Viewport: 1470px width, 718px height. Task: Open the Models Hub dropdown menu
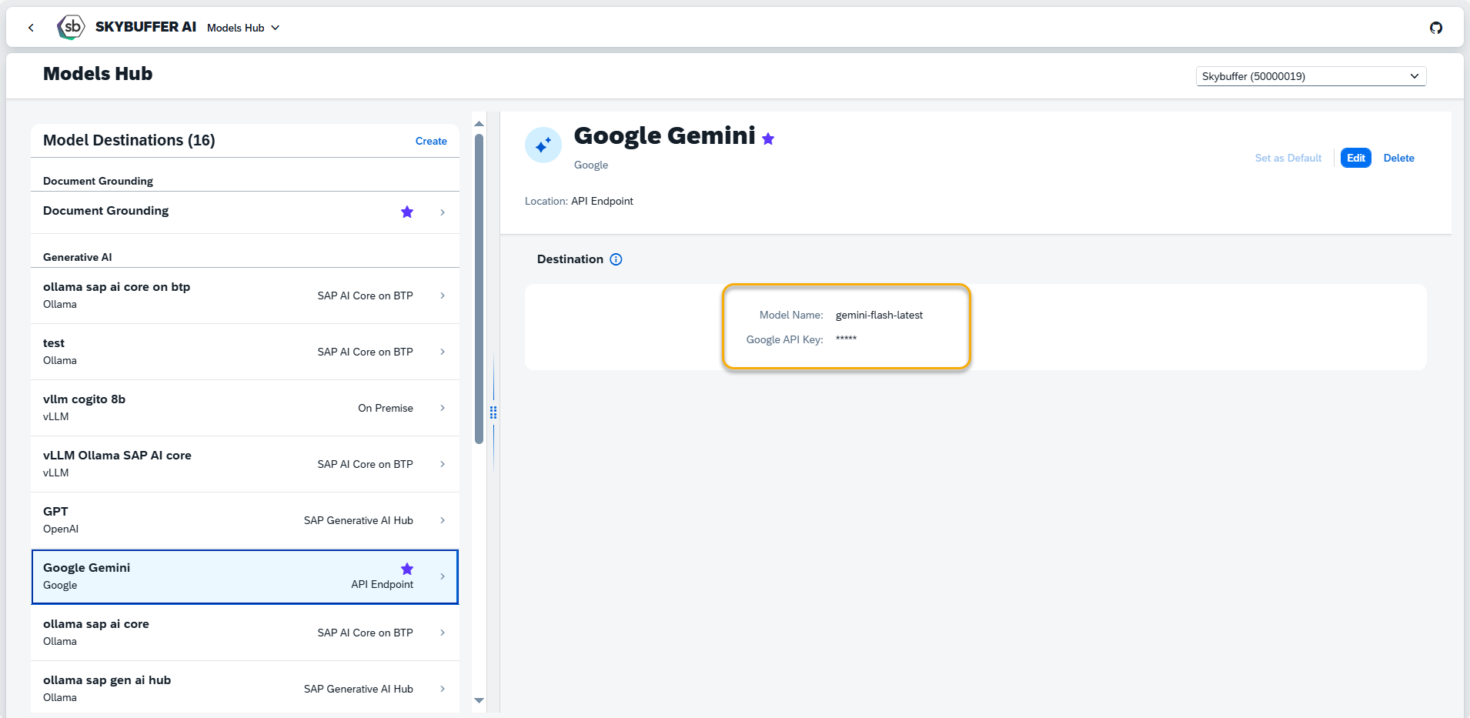coord(243,28)
